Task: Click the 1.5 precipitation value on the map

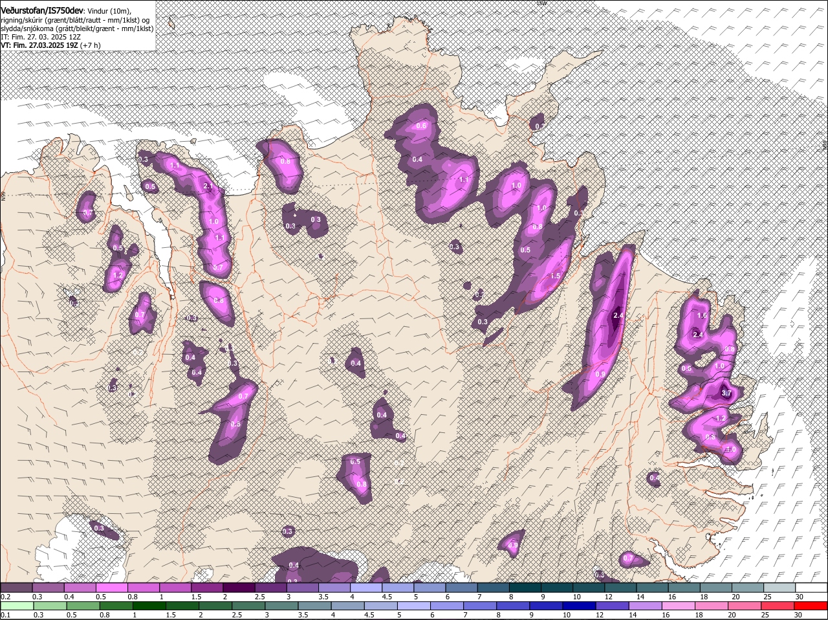Action: 555,276
